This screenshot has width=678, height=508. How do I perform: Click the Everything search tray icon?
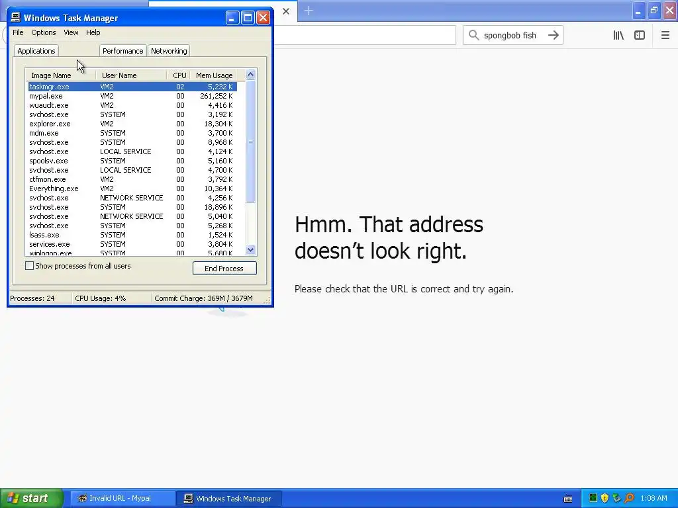[x=629, y=498]
